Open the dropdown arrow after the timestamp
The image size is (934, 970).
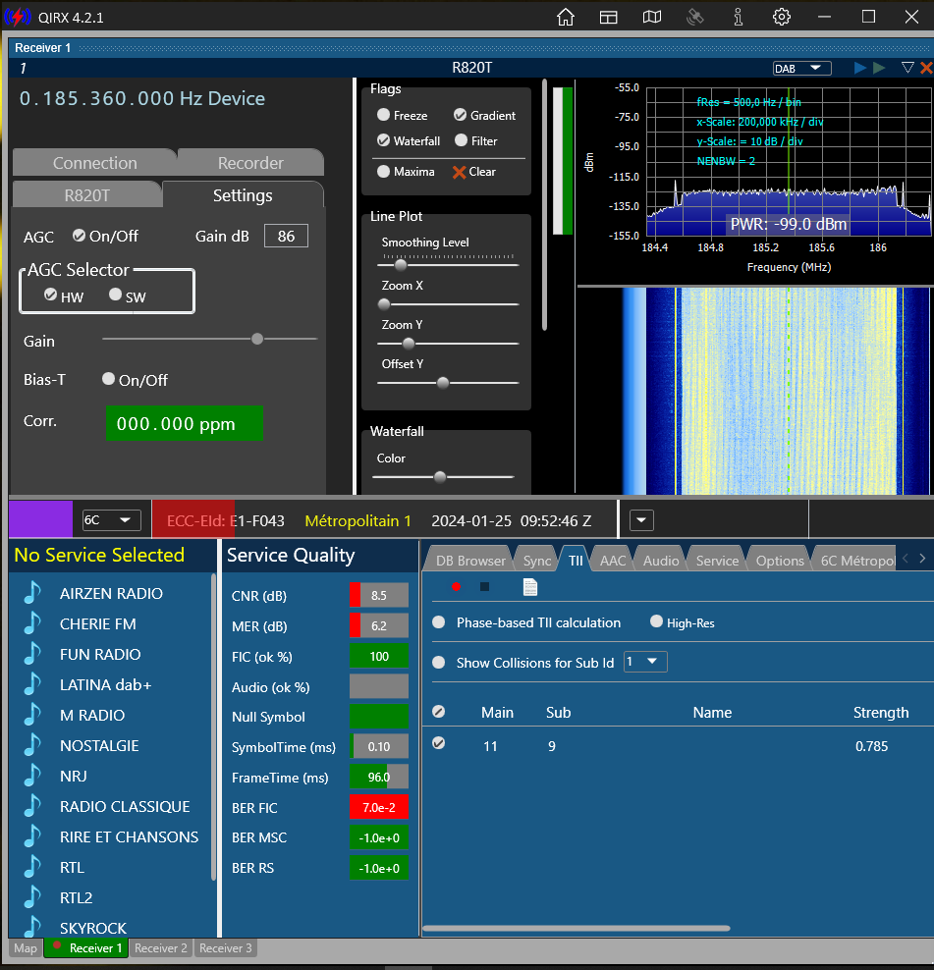coord(641,520)
